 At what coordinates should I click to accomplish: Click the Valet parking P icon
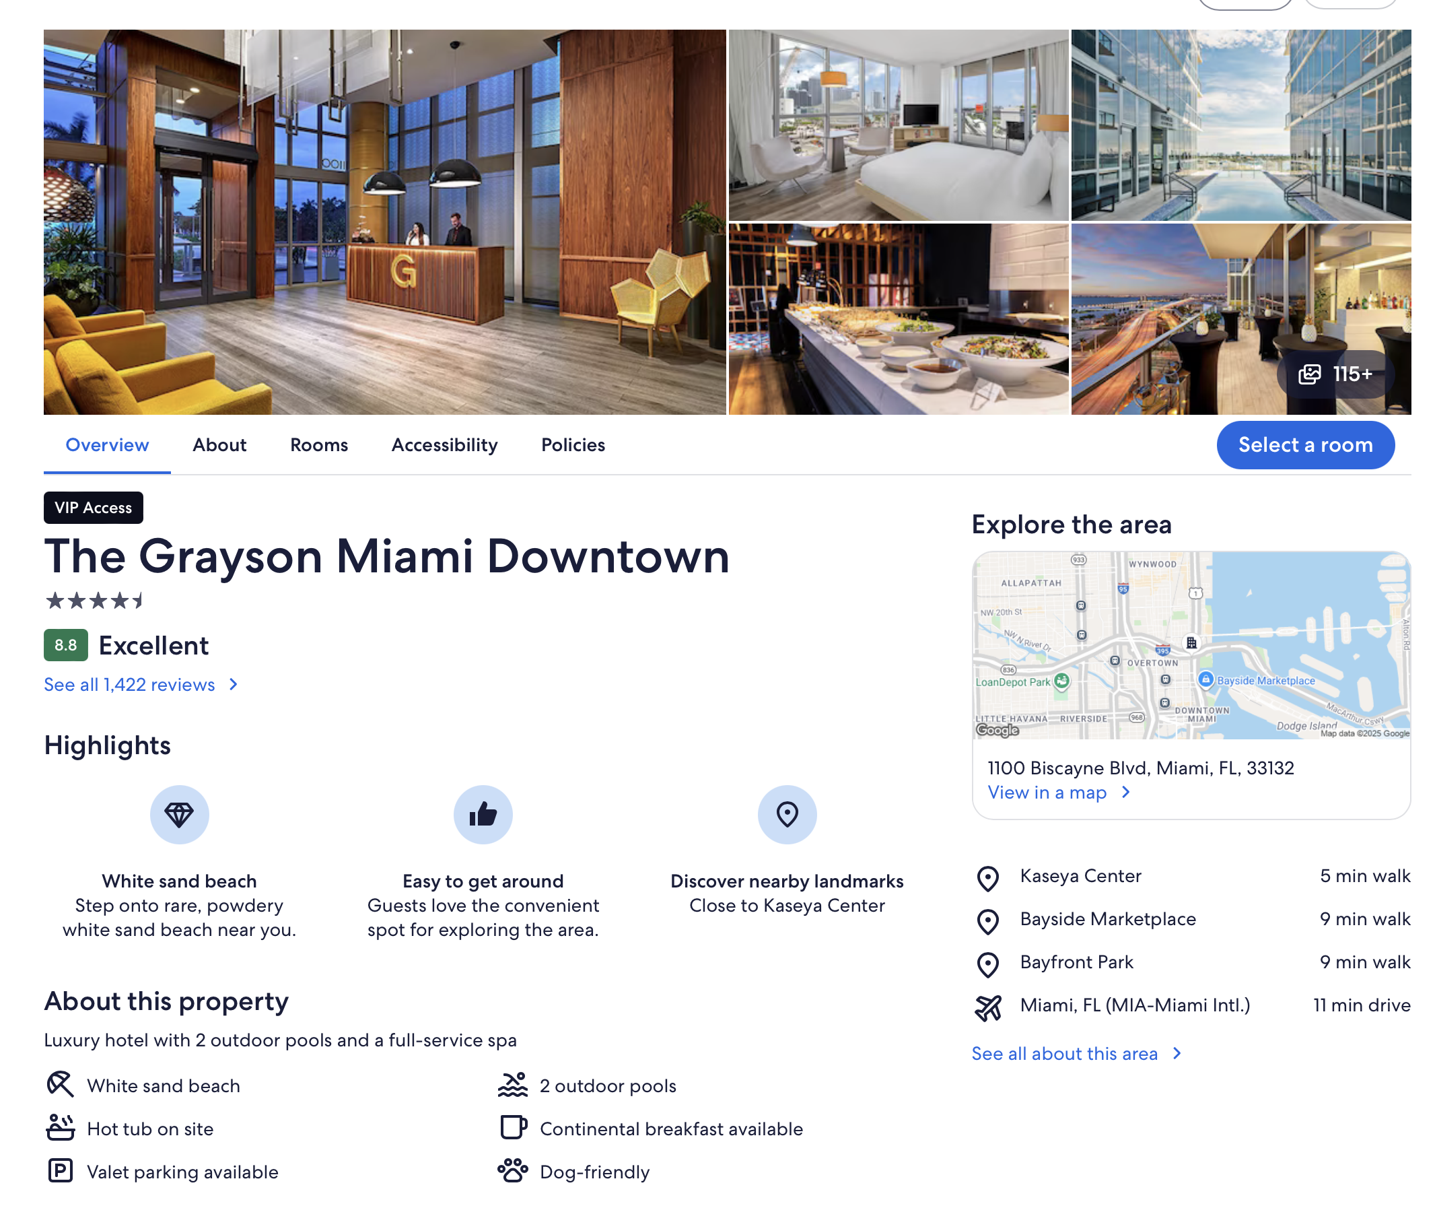pyautogui.click(x=61, y=1172)
